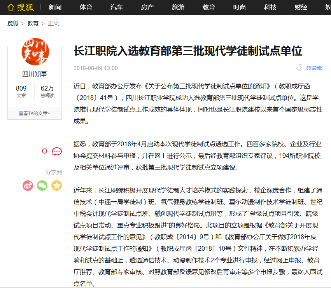Open the 四川知事 author name link
The height and width of the screenshot is (288, 331).
(x=35, y=74)
